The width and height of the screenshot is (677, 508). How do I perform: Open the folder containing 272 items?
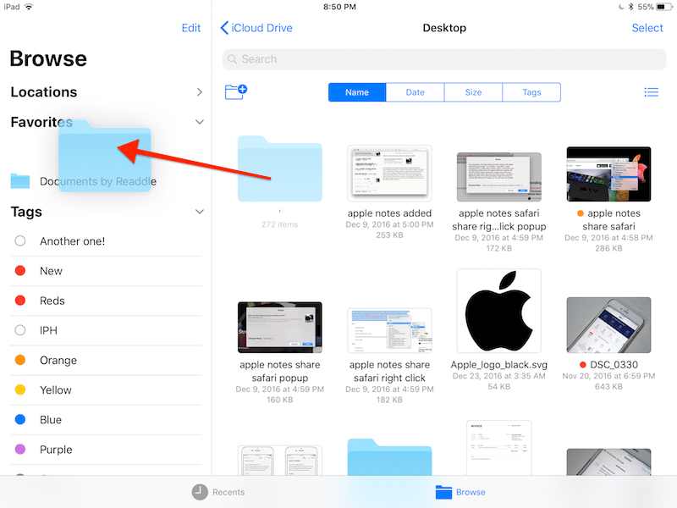coord(279,169)
